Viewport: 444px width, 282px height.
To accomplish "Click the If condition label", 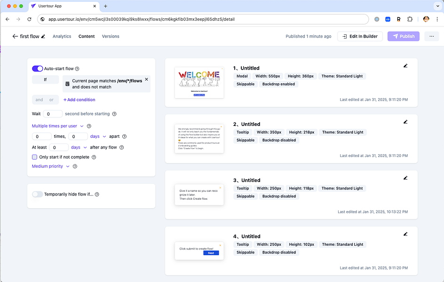I will pos(45,80).
